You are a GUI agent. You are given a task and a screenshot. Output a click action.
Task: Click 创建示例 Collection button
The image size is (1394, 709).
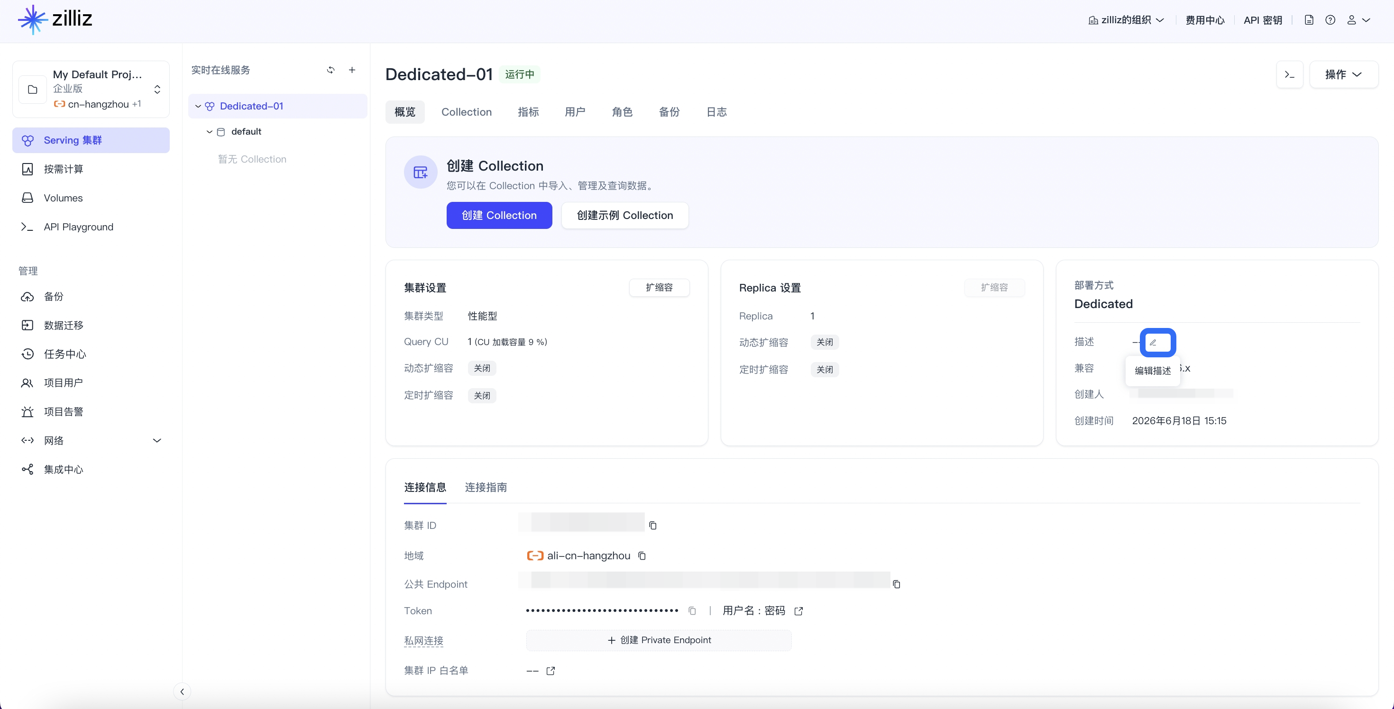tap(625, 215)
